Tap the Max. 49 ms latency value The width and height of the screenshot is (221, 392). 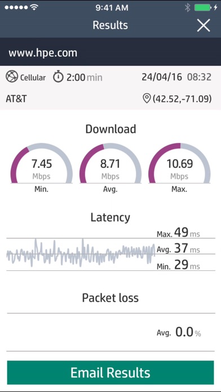(x=178, y=233)
